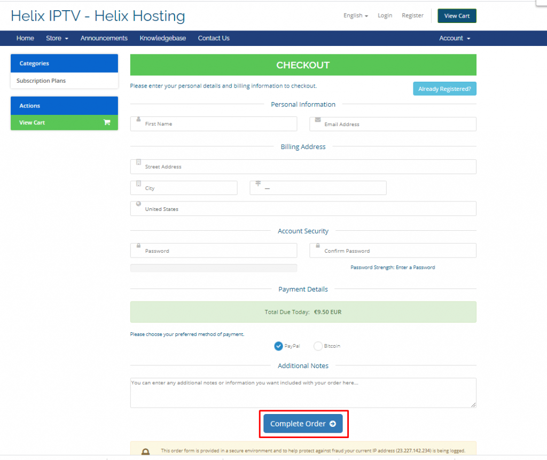The width and height of the screenshot is (547, 460).
Task: Focus the Confirm Password field
Action: [393, 251]
